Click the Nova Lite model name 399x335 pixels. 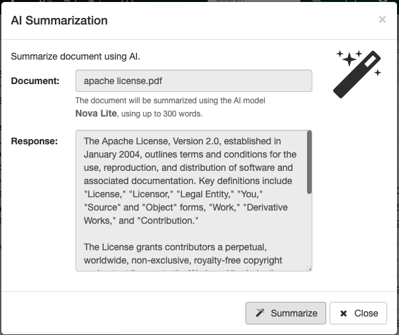pos(96,113)
